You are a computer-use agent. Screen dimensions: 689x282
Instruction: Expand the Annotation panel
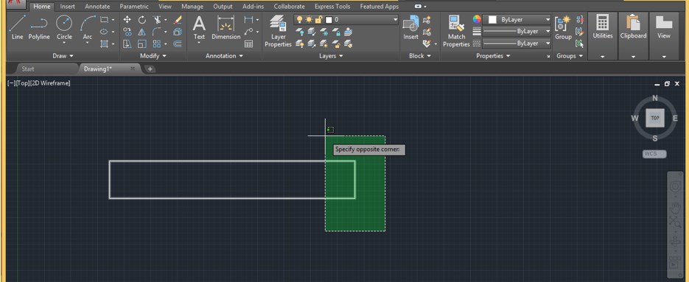click(224, 56)
